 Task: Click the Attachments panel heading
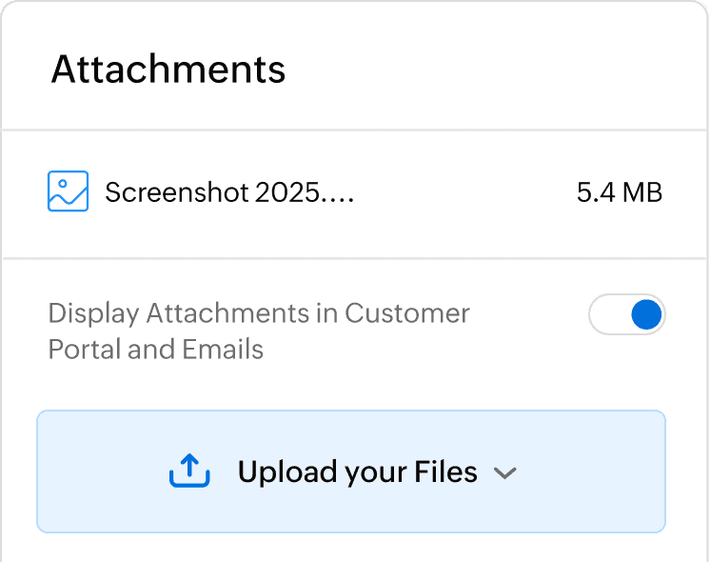168,70
